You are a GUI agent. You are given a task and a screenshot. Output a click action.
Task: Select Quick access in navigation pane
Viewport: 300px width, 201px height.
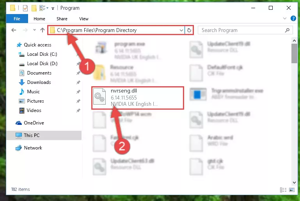(x=37, y=45)
